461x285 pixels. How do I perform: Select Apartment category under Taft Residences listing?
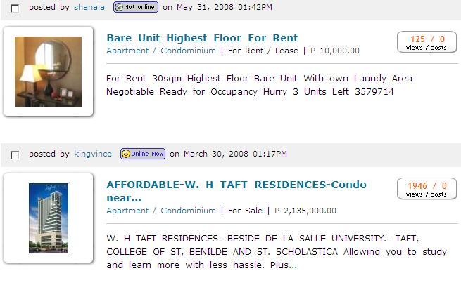tap(127, 211)
